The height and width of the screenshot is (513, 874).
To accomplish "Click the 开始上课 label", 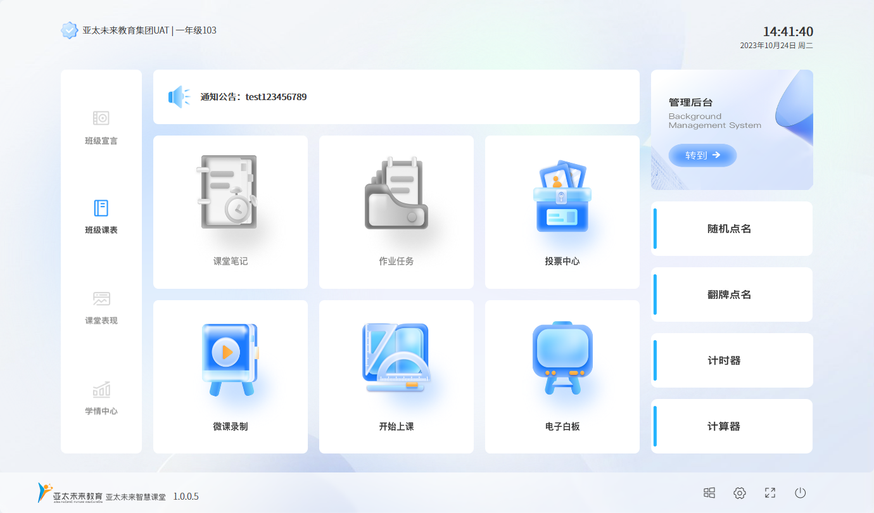I will (396, 426).
